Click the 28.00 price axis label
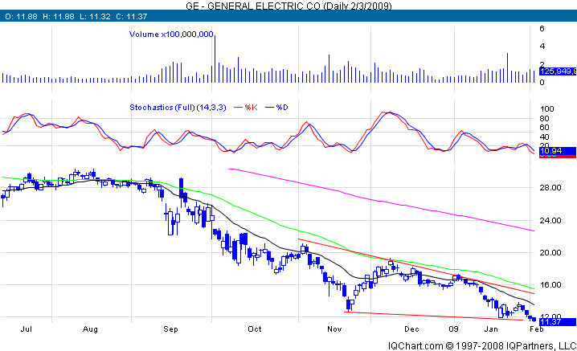The height and width of the screenshot is (351, 577). (550, 188)
